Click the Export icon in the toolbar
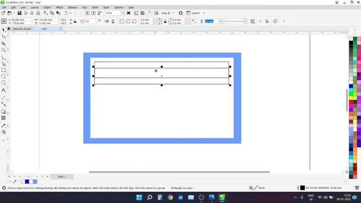Image resolution: width=361 pixels, height=203 pixels. point(94,13)
